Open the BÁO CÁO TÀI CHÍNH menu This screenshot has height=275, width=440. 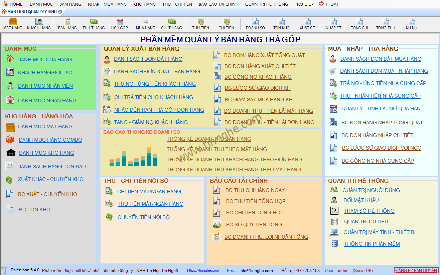[x=218, y=4]
